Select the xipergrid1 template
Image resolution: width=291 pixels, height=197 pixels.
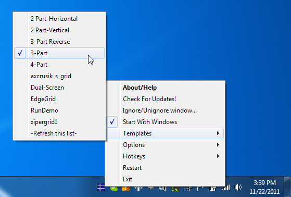click(x=59, y=122)
